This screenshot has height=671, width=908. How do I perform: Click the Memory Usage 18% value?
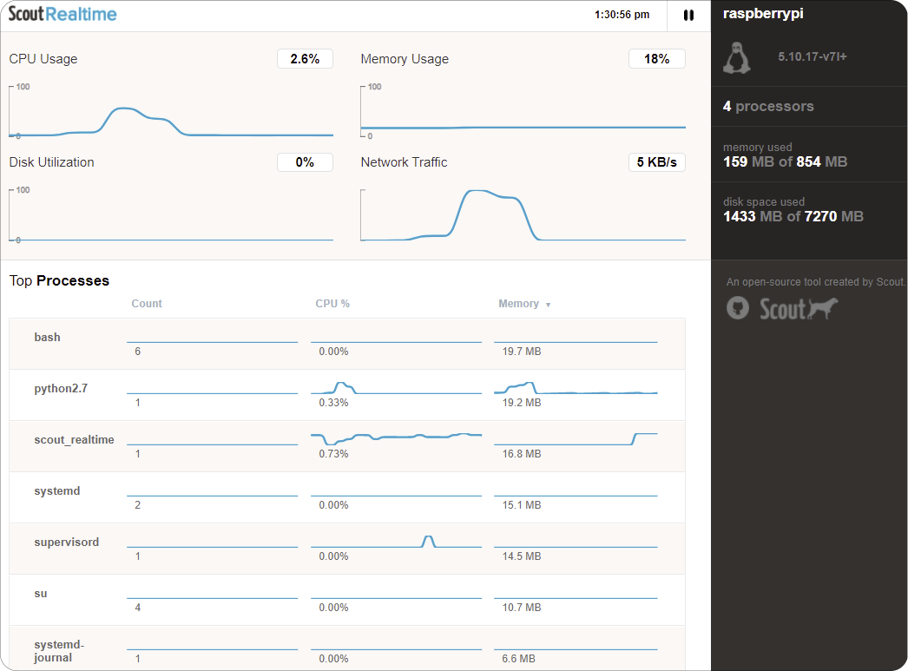(x=656, y=59)
